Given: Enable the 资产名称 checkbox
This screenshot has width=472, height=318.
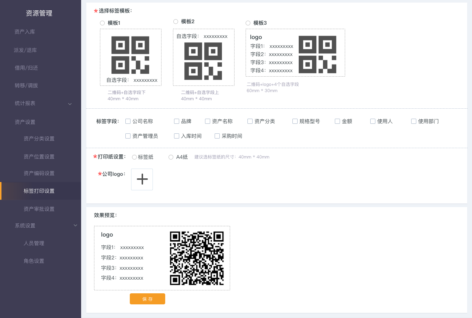Looking at the screenshot, I should click(x=208, y=121).
